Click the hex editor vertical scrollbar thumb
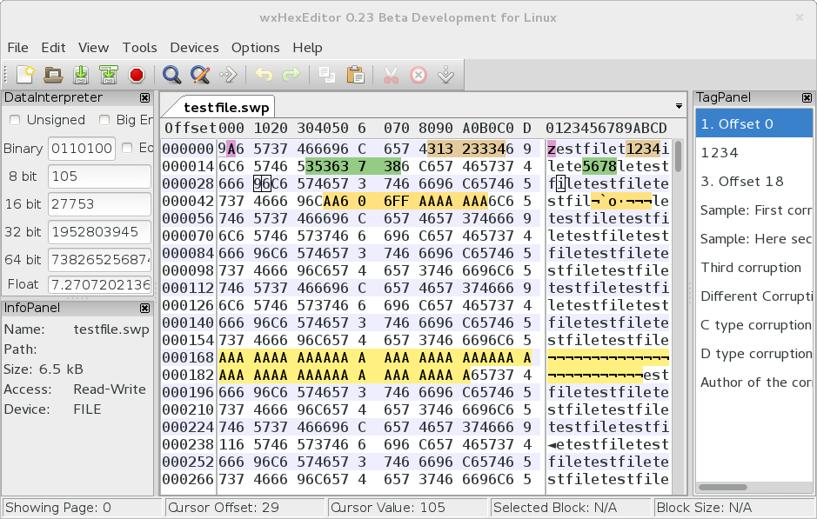Screen dimensions: 817x519 678,156
